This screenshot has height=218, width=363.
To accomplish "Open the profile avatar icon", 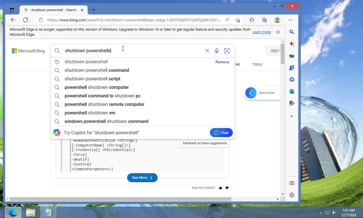I will [x=277, y=20].
